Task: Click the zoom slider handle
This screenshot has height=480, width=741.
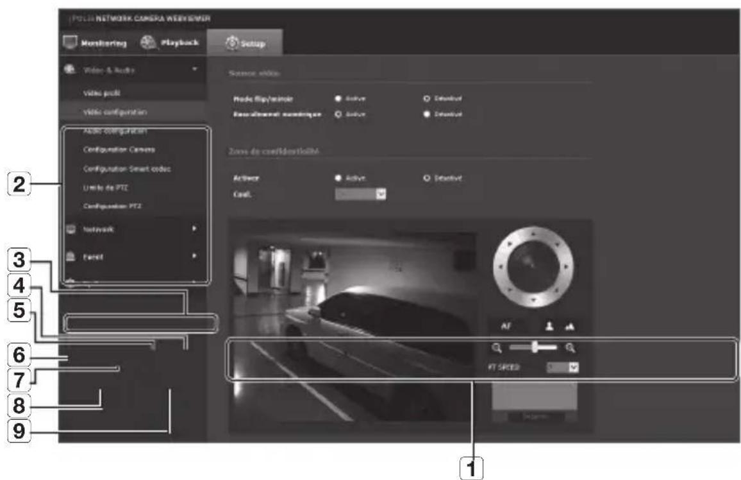Action: [533, 347]
